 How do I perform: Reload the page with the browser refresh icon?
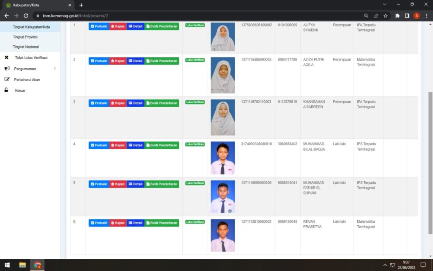click(26, 16)
